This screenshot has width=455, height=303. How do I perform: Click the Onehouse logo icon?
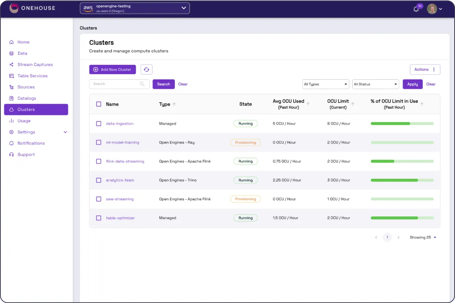[x=14, y=8]
